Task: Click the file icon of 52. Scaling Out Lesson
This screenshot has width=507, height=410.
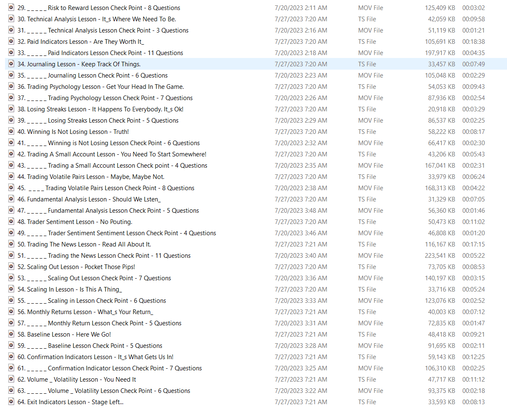Action: (x=11, y=267)
